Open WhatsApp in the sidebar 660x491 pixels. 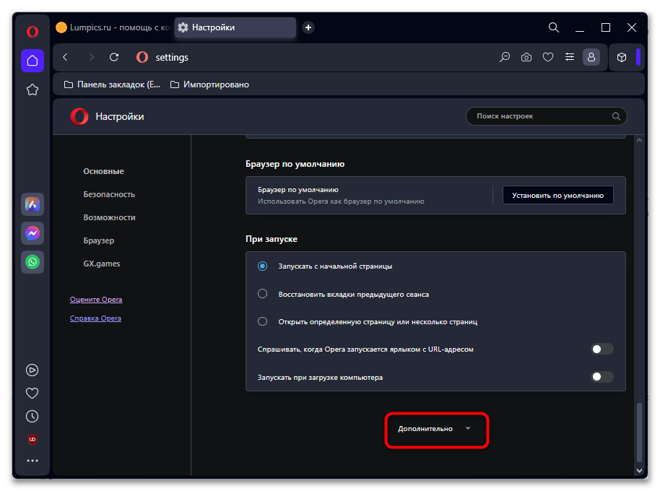coord(32,262)
